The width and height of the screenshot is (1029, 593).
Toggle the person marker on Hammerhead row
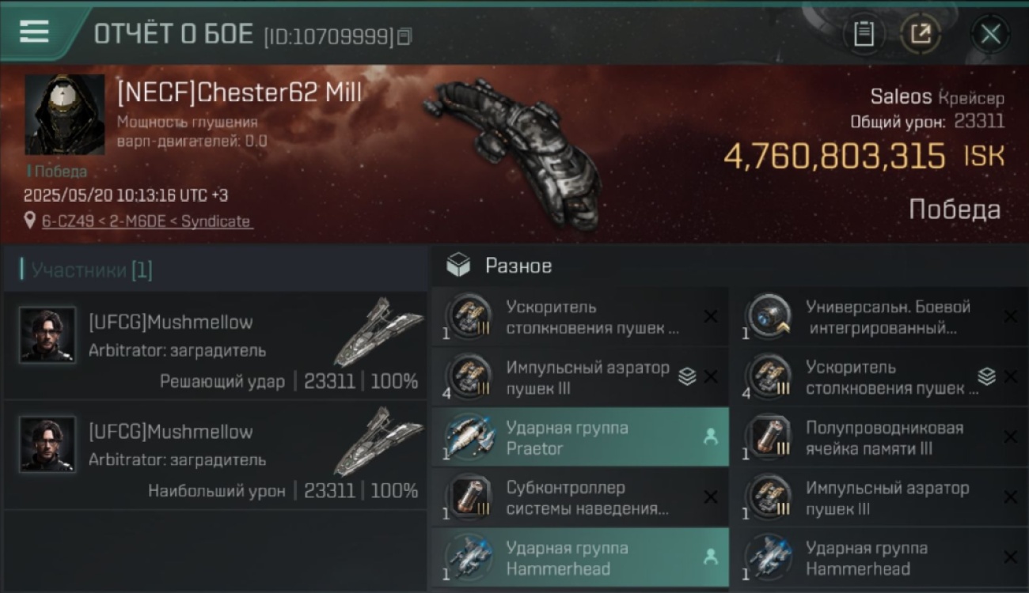(711, 557)
